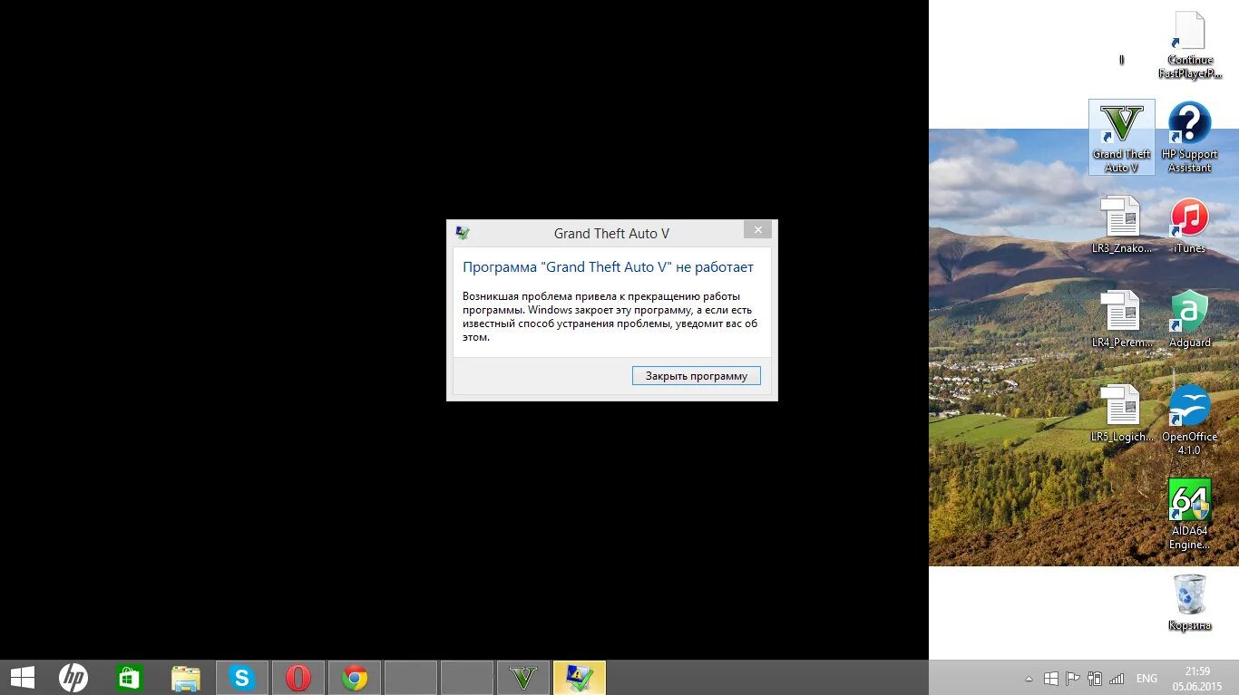
Task: Open the Windows Start button
Action: point(23,677)
